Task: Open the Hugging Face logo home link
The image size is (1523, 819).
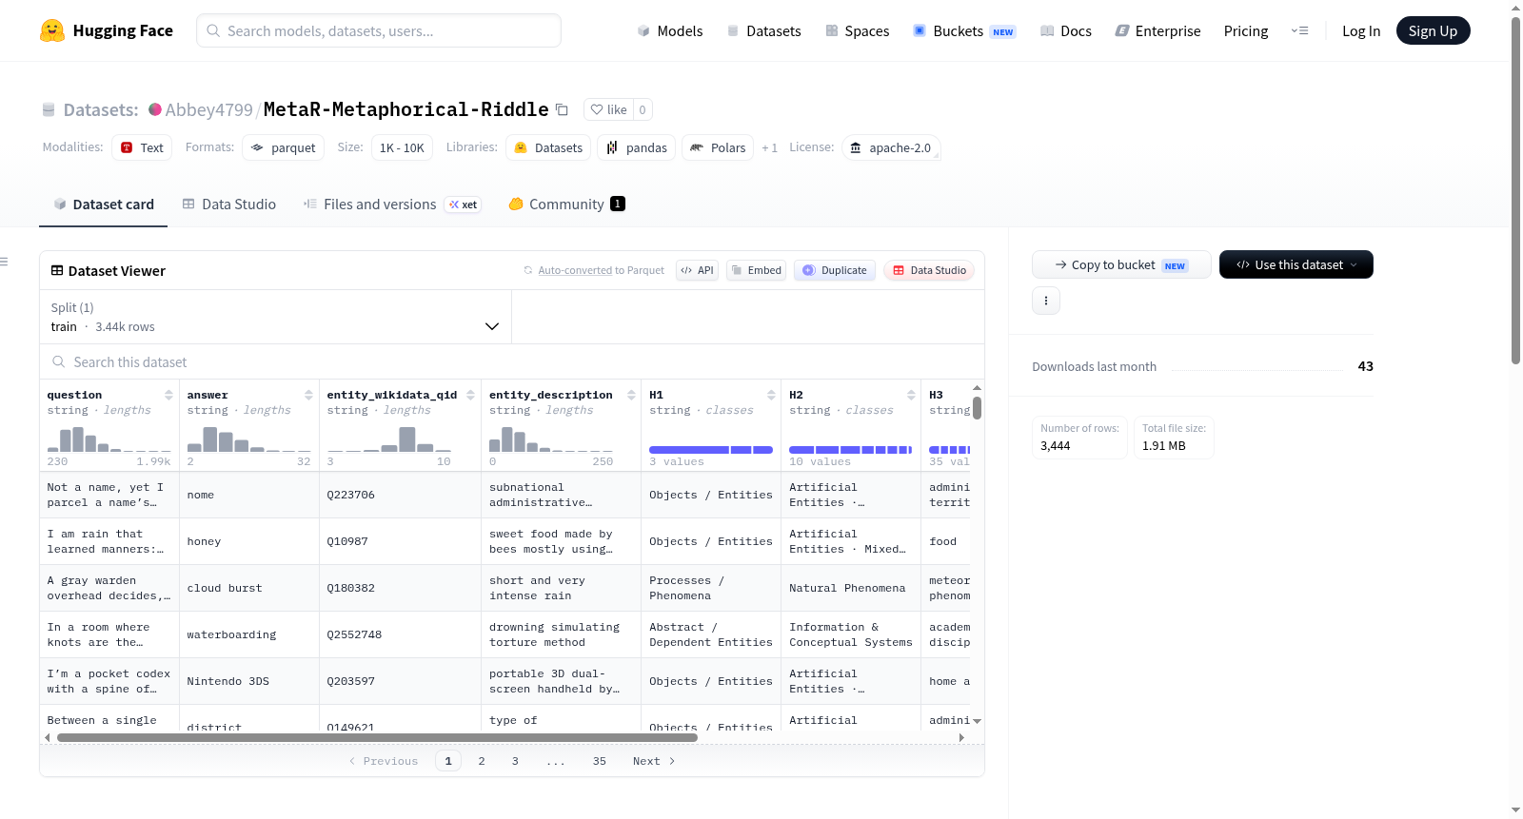Action: (x=107, y=30)
